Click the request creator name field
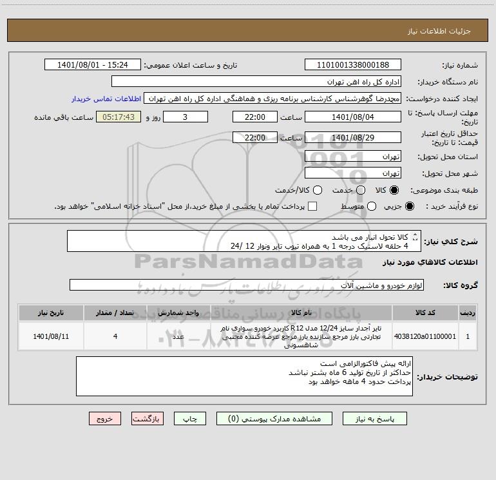This screenshot has height=480, width=496. coord(272,98)
